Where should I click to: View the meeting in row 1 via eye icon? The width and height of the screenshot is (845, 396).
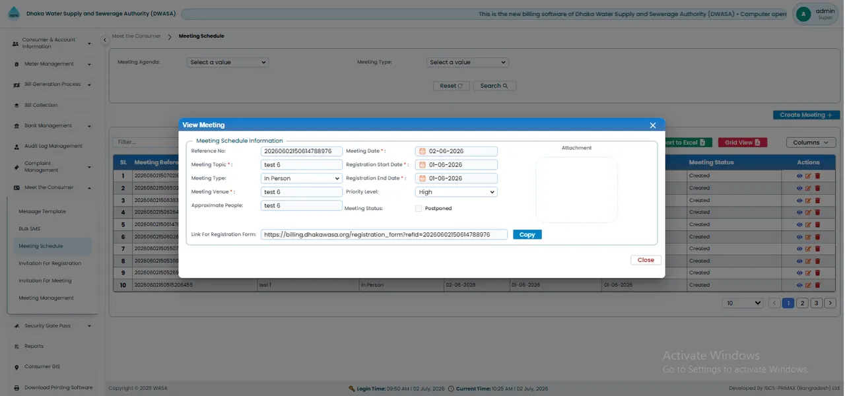point(799,176)
